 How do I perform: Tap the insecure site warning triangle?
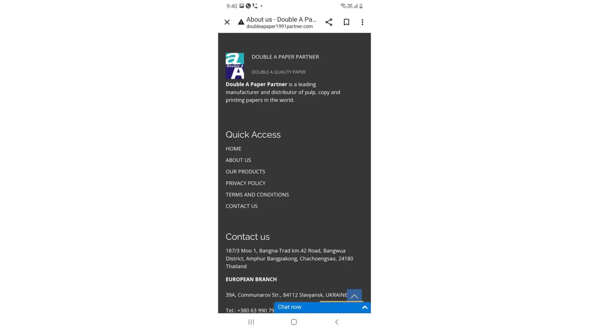pyautogui.click(x=241, y=22)
